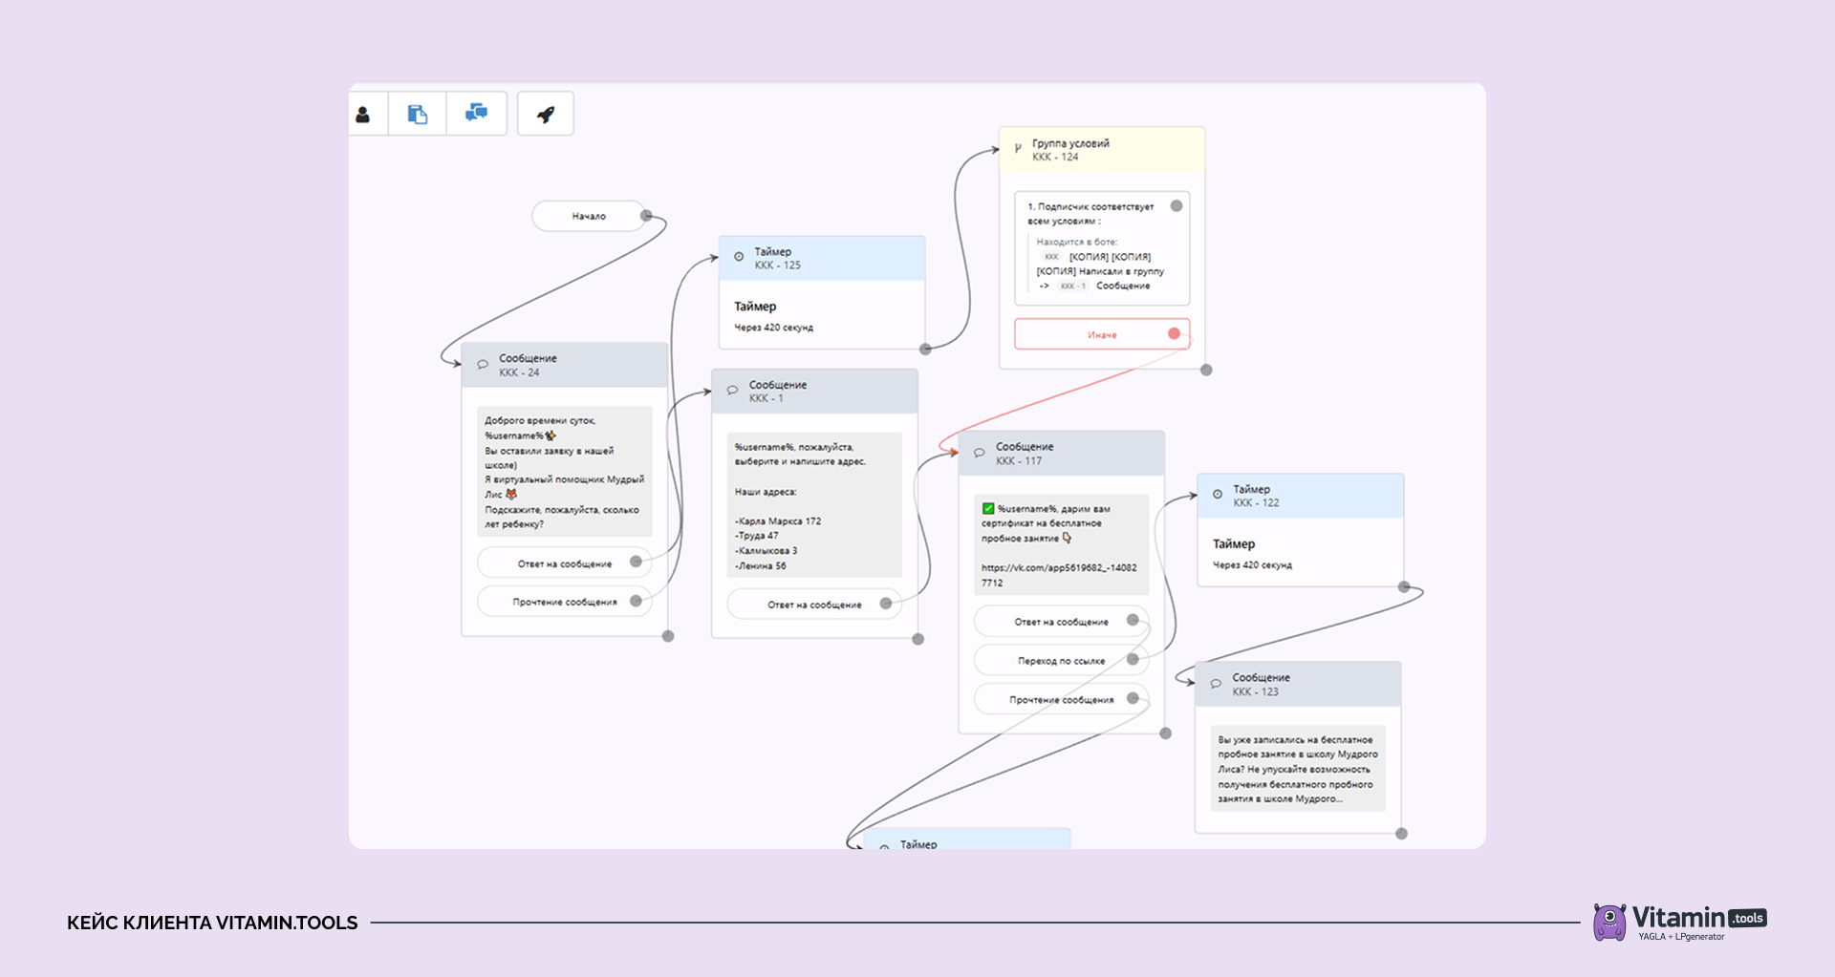Click Ответ на сообщение in block ККК - 24
The height and width of the screenshot is (977, 1835).
tap(565, 563)
